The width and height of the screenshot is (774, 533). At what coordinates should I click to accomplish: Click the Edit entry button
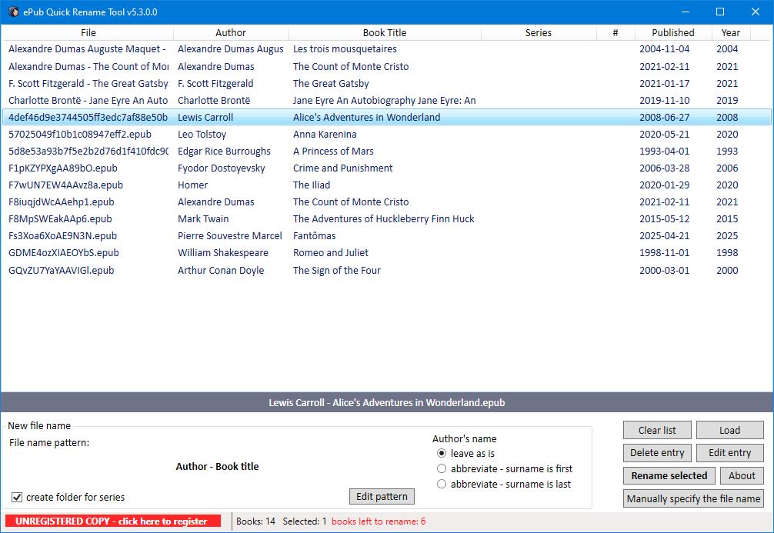click(x=729, y=452)
